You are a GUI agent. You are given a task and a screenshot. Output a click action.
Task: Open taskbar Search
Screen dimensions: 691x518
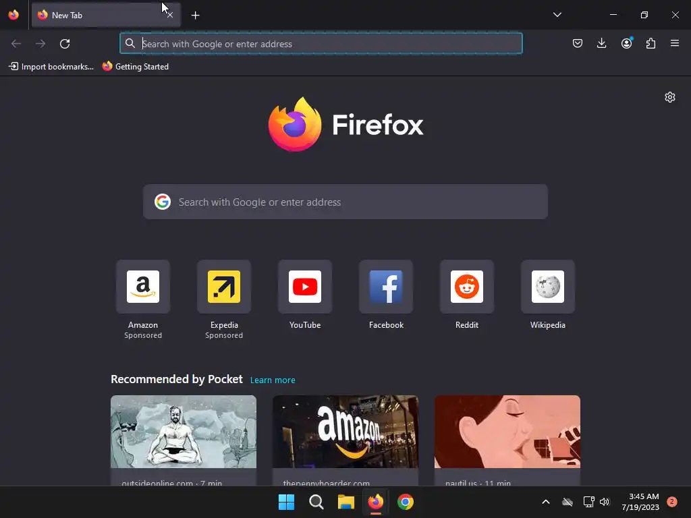[x=316, y=502]
